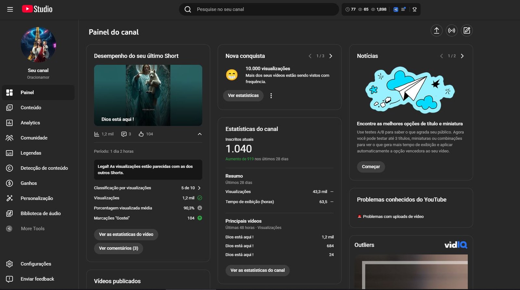Viewport: 520px width, 290px height.
Task: Click the upload video icon
Action: [x=436, y=31]
